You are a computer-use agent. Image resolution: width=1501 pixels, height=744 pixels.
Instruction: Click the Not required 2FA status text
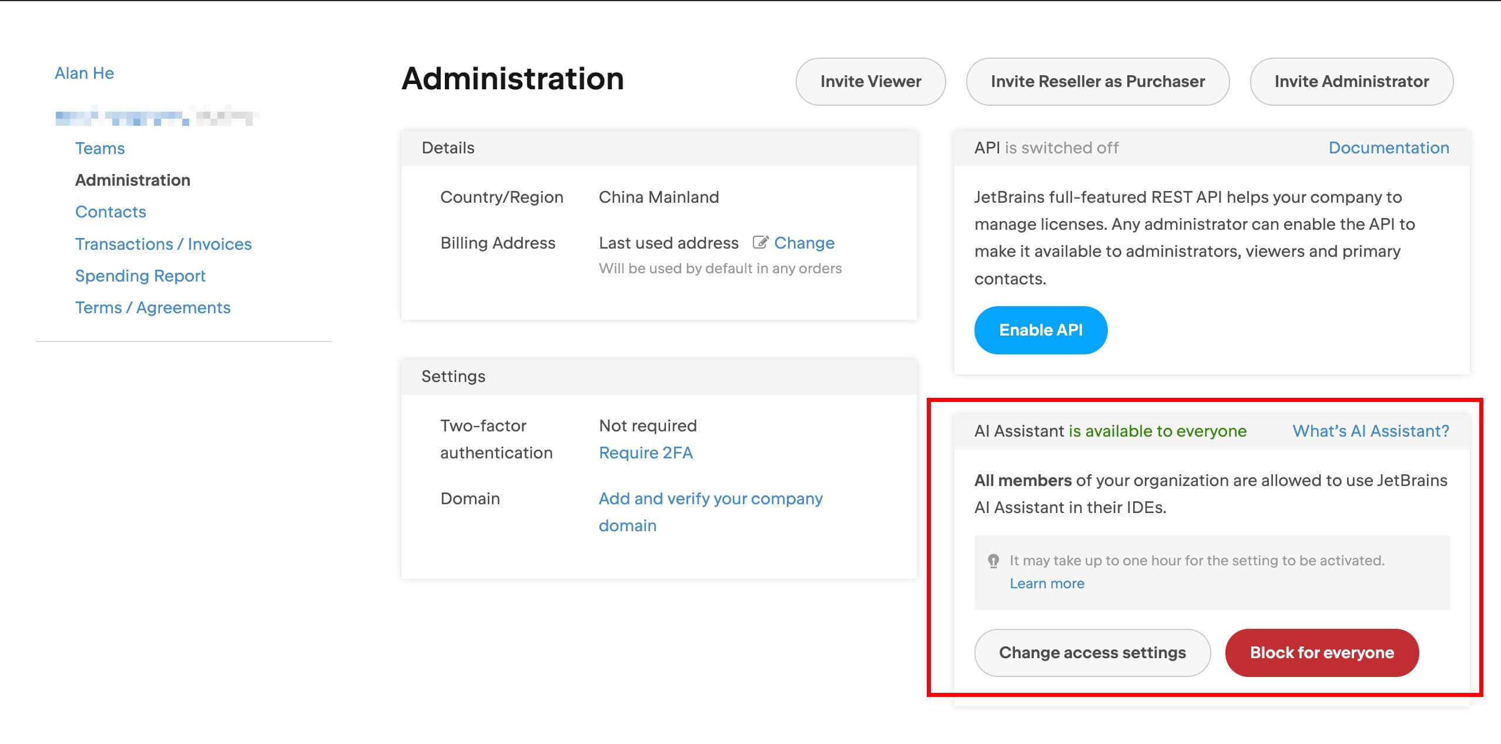point(648,425)
